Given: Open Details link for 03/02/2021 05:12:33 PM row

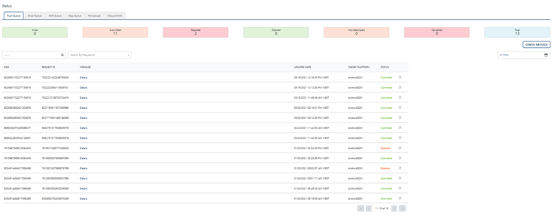Looking at the screenshot, I should (84, 118).
